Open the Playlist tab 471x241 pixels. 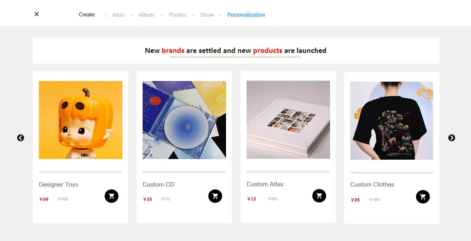pos(178,15)
